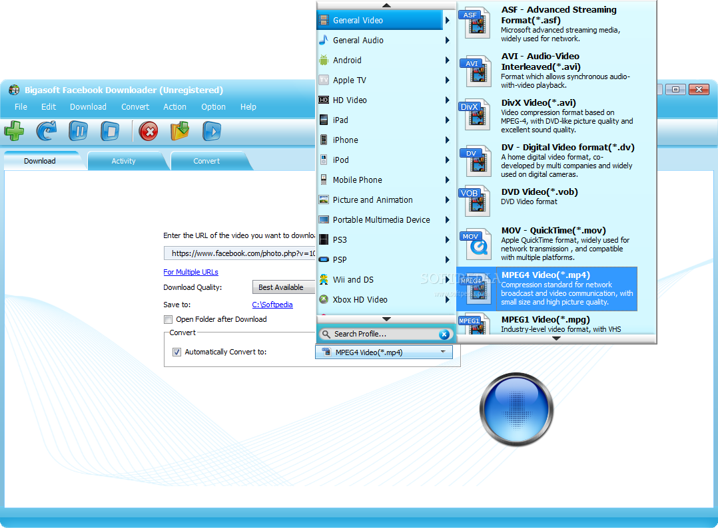The height and width of the screenshot is (528, 718).
Task: Expand the Portable Multimedia Device submenu arrow
Action: tap(448, 220)
